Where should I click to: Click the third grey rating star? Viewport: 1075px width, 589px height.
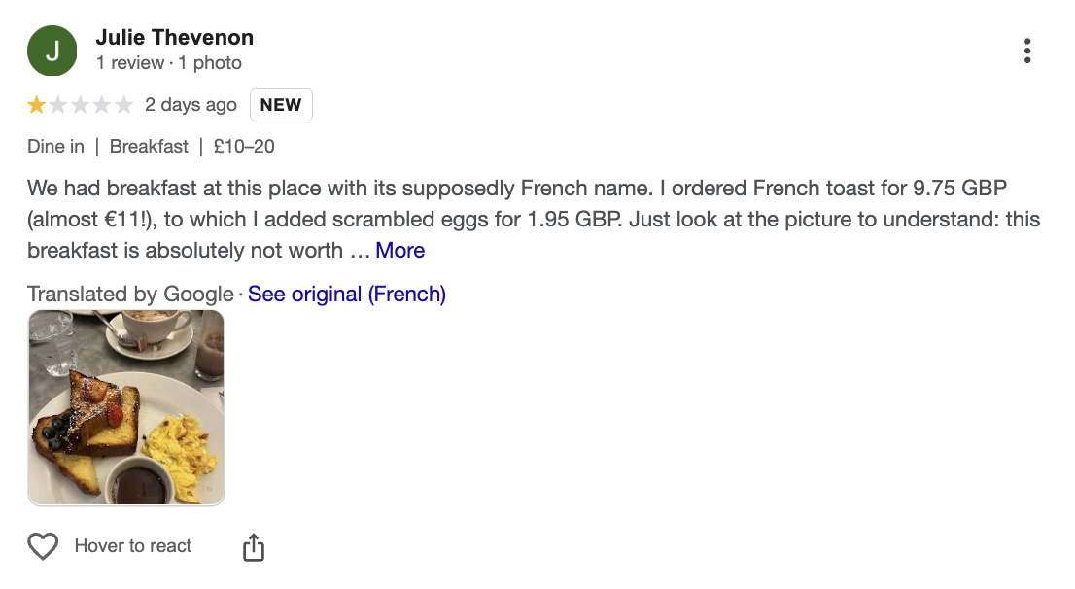(x=81, y=105)
